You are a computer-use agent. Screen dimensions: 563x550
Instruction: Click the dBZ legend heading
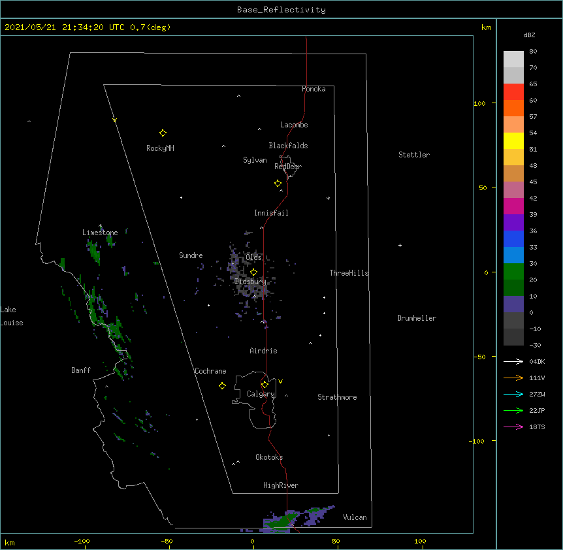pyautogui.click(x=529, y=35)
